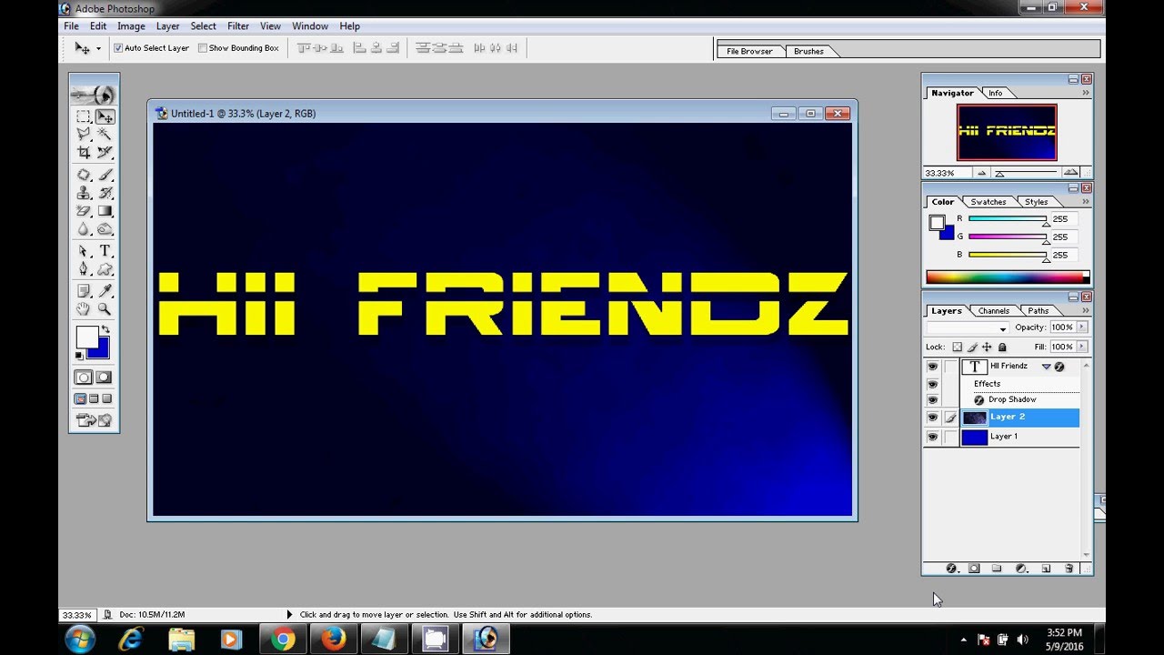Switch to the Swatches tab
This screenshot has width=1164, height=655.
[988, 202]
